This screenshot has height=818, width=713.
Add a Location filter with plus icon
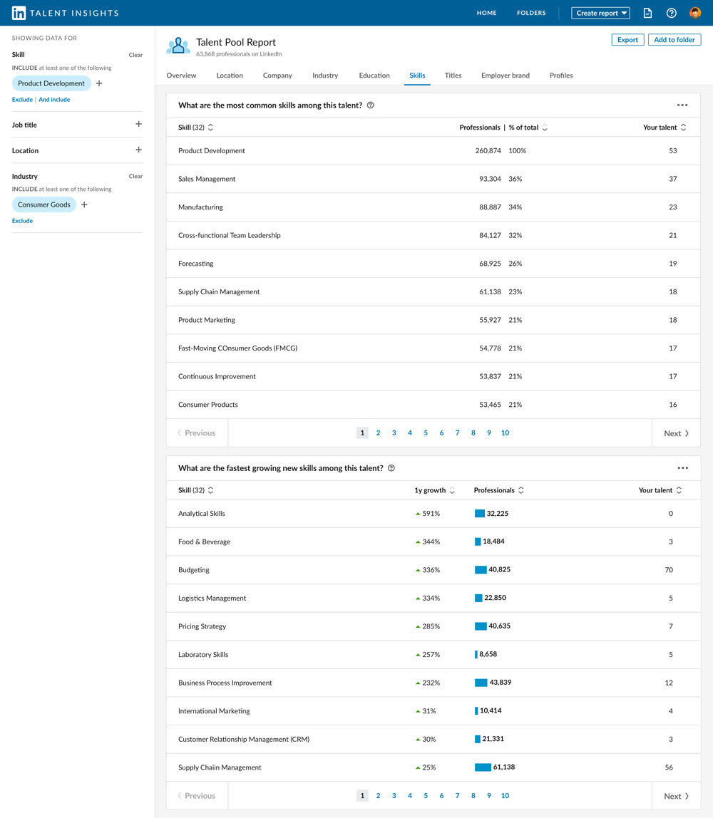click(x=138, y=150)
